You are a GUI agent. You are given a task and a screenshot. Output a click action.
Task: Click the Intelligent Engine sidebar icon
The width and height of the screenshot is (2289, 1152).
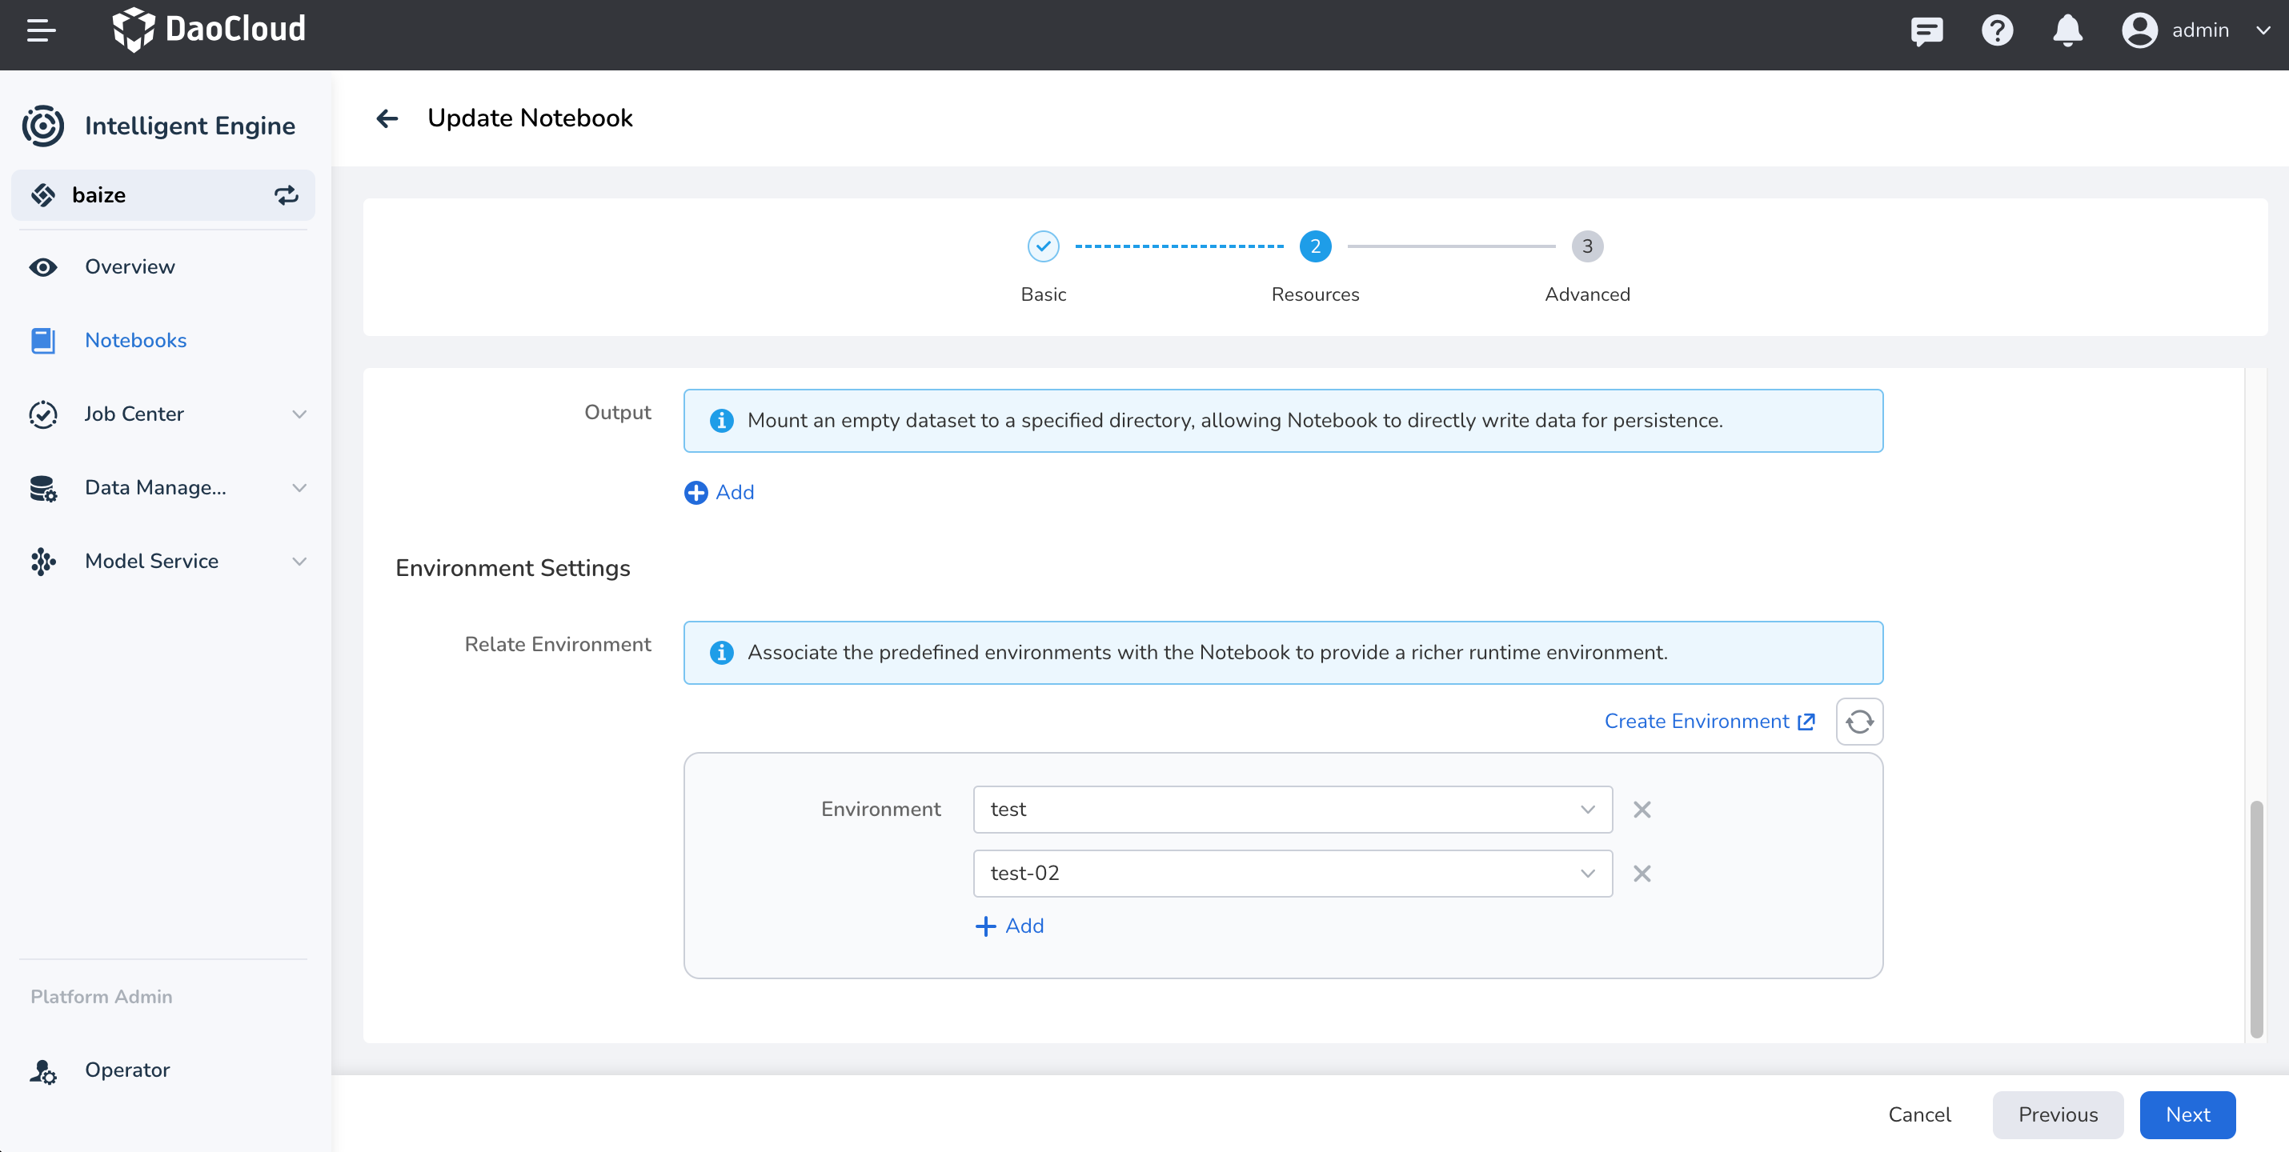pyautogui.click(x=42, y=125)
